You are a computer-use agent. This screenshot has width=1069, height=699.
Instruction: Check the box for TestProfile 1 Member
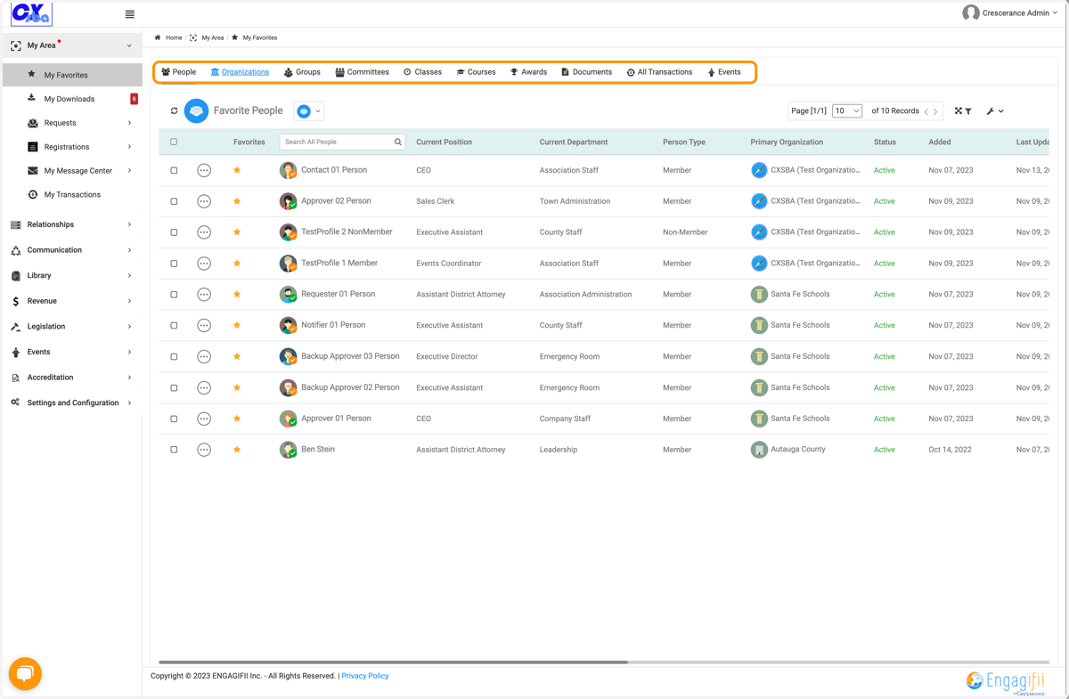pyautogui.click(x=174, y=264)
